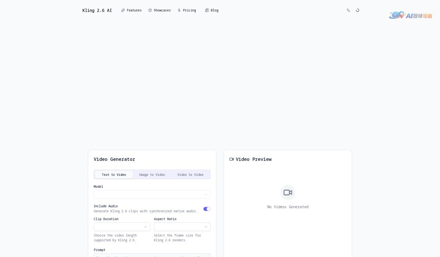Click inside the Prompt text field
Image resolution: width=440 pixels, height=257 pixels.
point(152,255)
